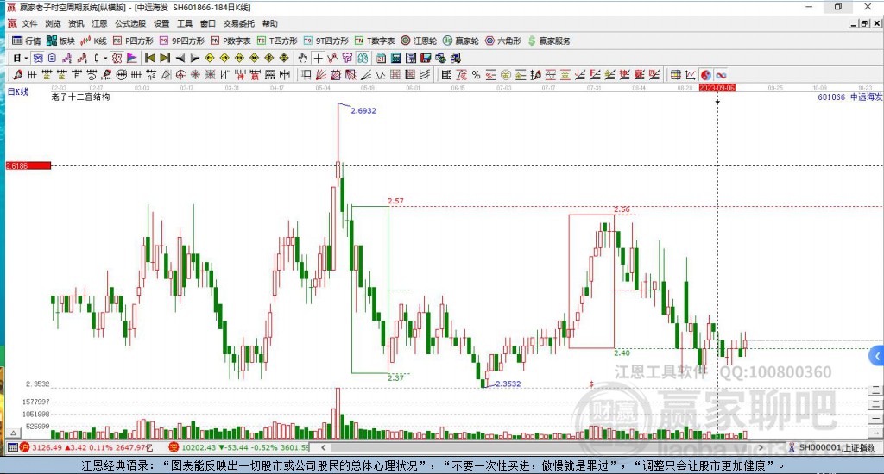This screenshot has height=474, width=884.
Task: Open the calendar date tool icon
Action: tap(381, 58)
